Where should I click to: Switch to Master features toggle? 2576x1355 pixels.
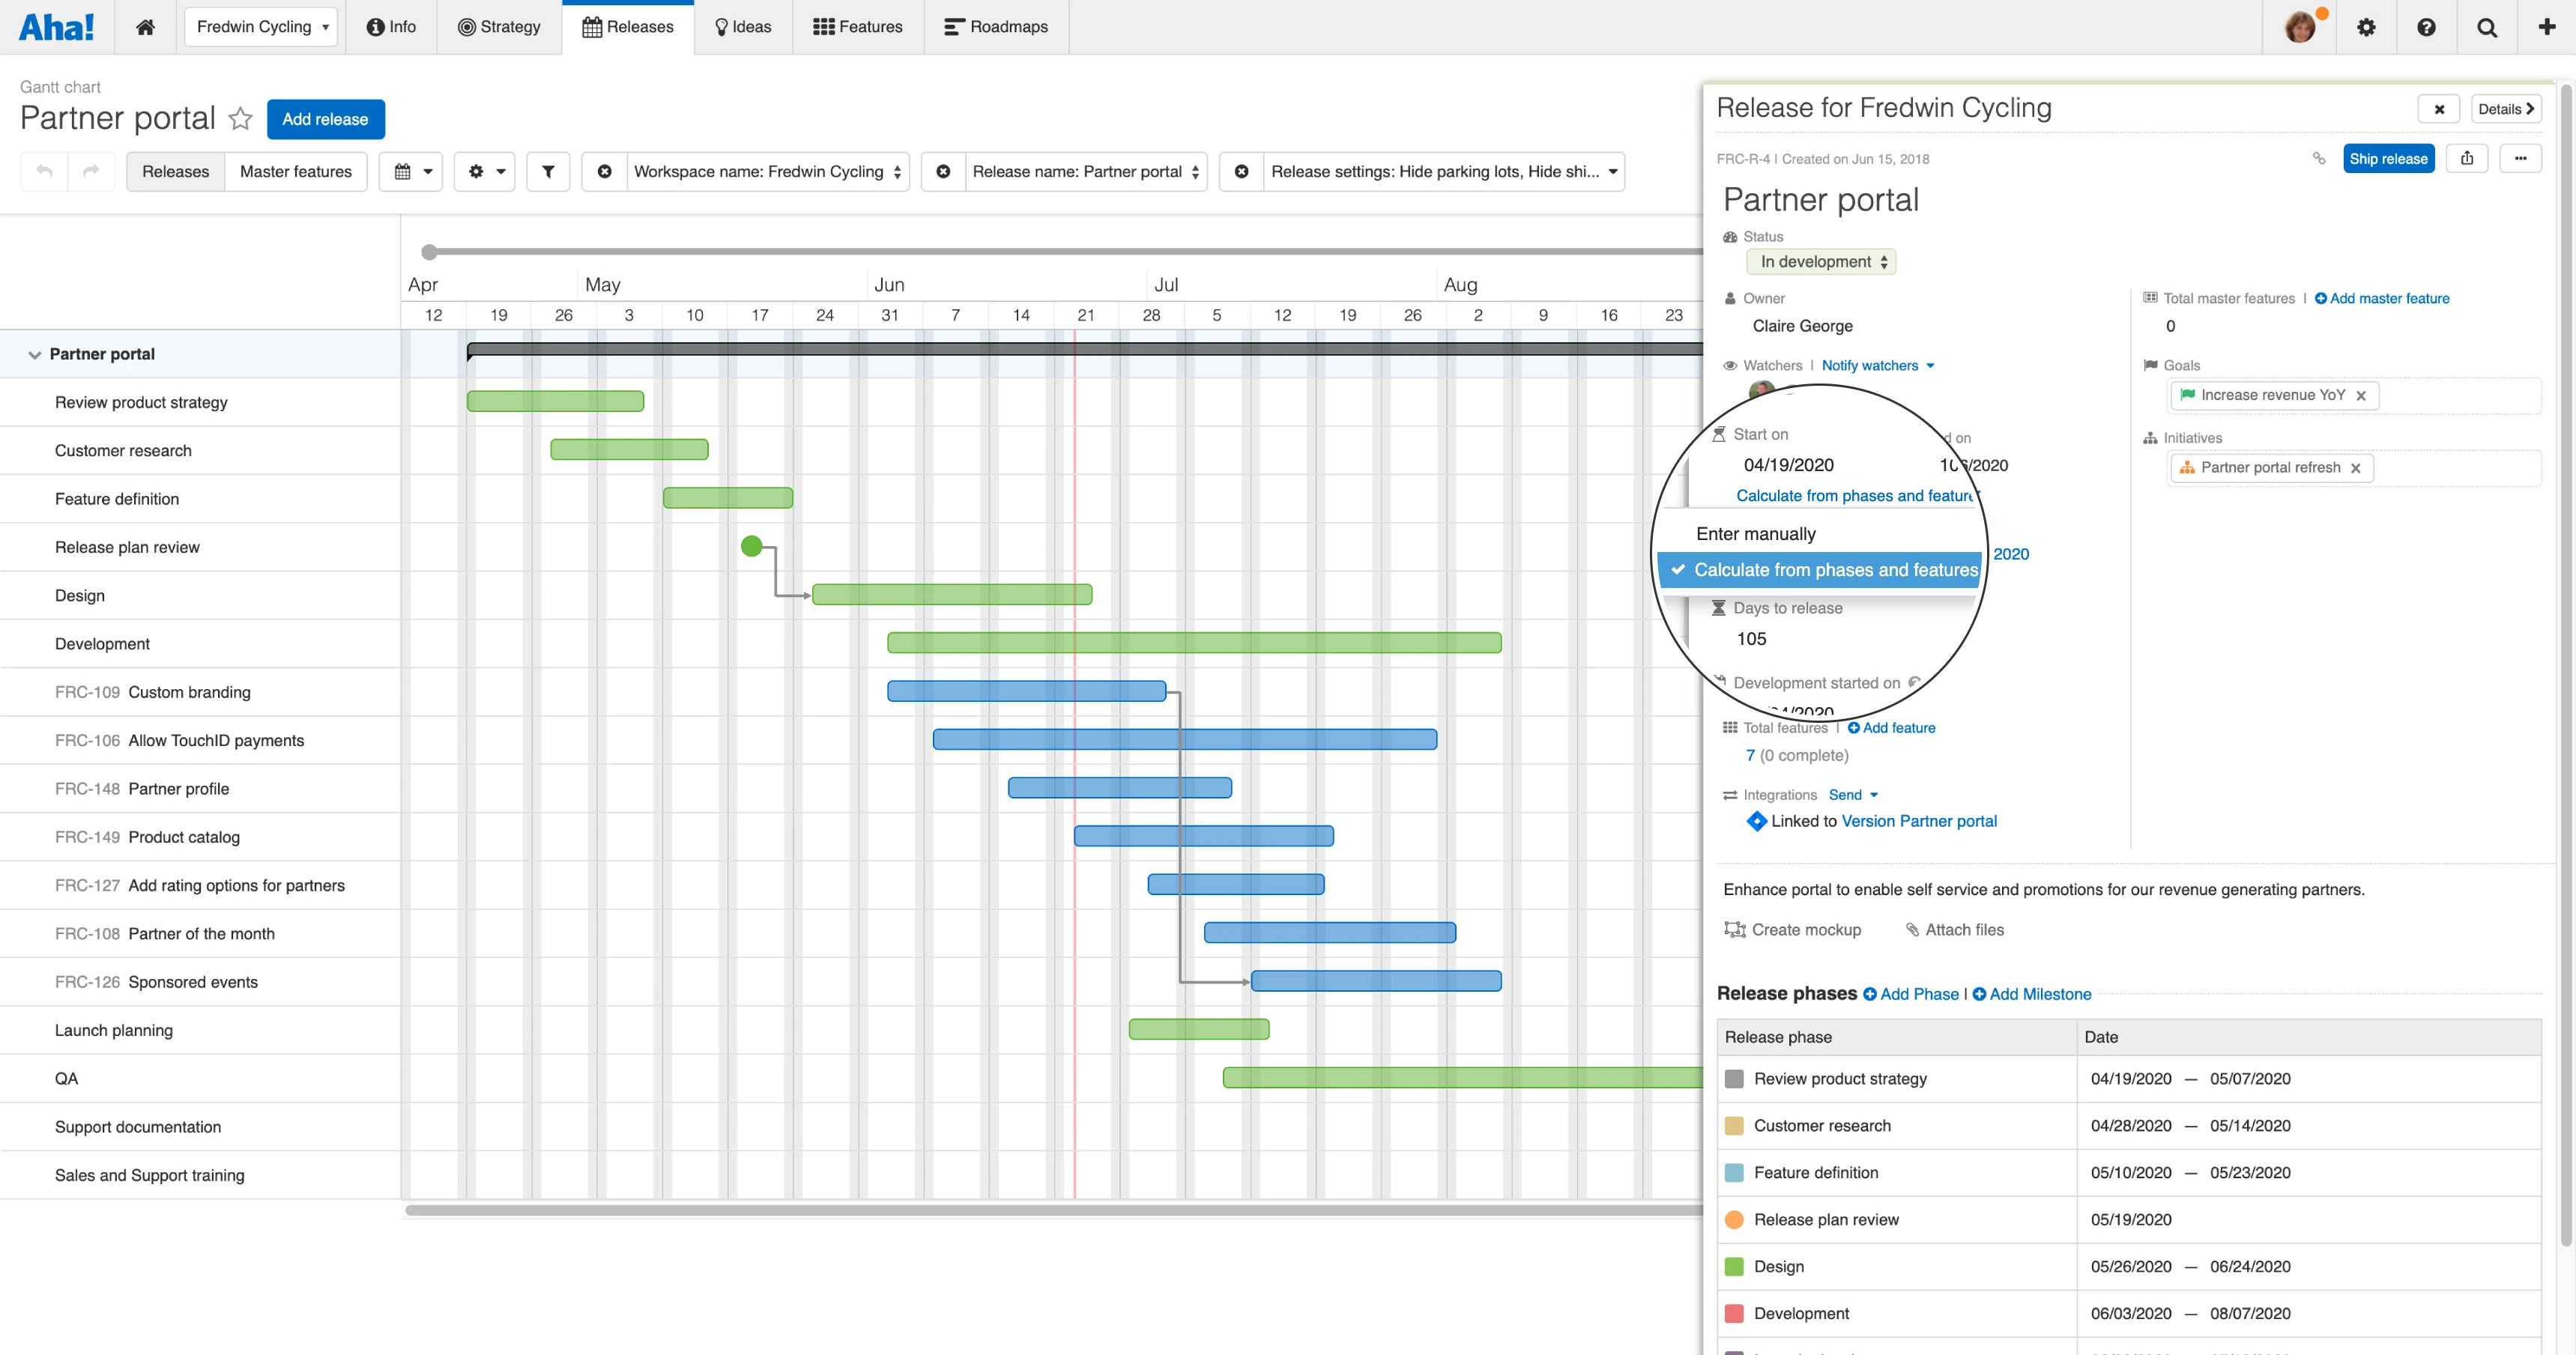click(x=295, y=171)
